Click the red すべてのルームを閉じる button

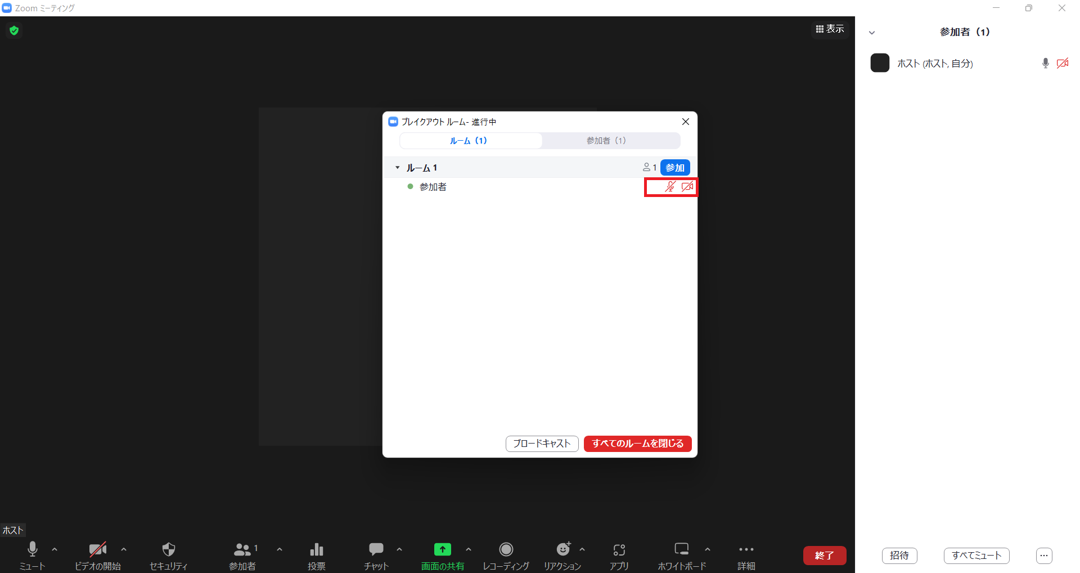pos(637,444)
